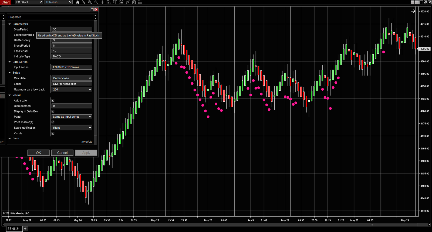432x232 pixels.
Task: Click the help question mark button in dialog
Action: pyautogui.click(x=92, y=9)
